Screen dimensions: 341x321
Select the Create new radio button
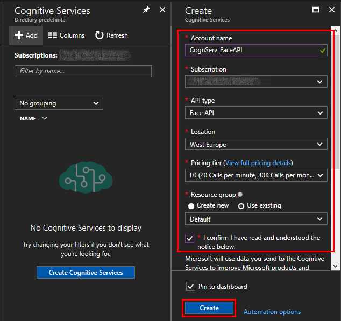click(x=191, y=206)
